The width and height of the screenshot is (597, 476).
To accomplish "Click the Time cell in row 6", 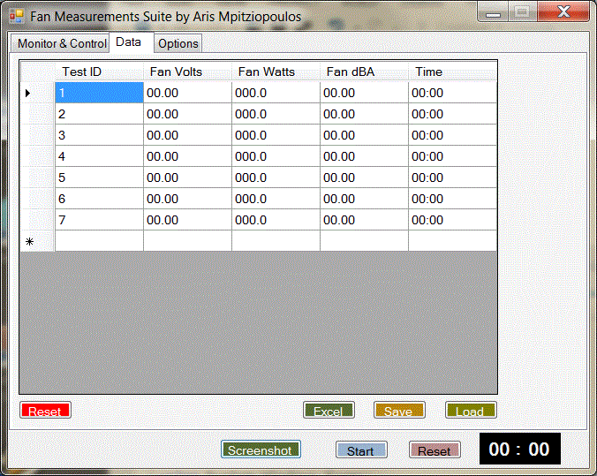I will tap(452, 199).
